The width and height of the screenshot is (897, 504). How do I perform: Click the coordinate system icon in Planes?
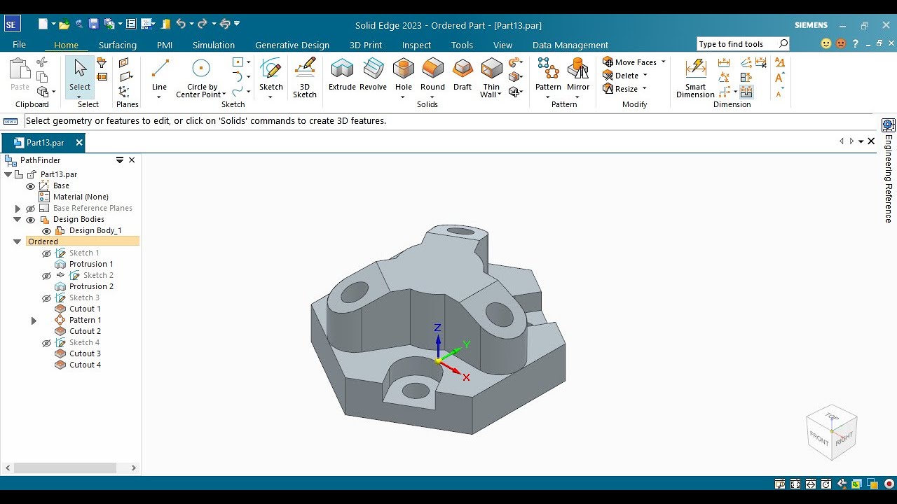click(x=124, y=92)
